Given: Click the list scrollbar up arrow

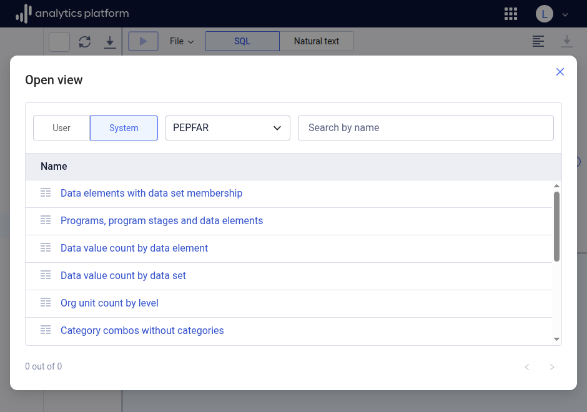Looking at the screenshot, I should click(x=556, y=186).
